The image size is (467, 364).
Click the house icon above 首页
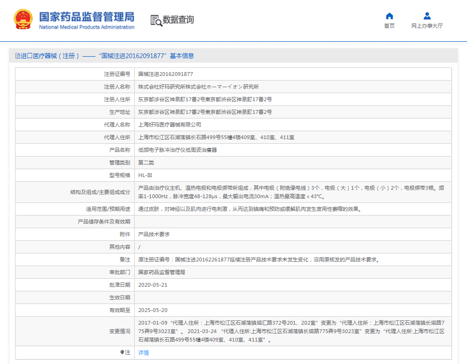[x=389, y=16]
